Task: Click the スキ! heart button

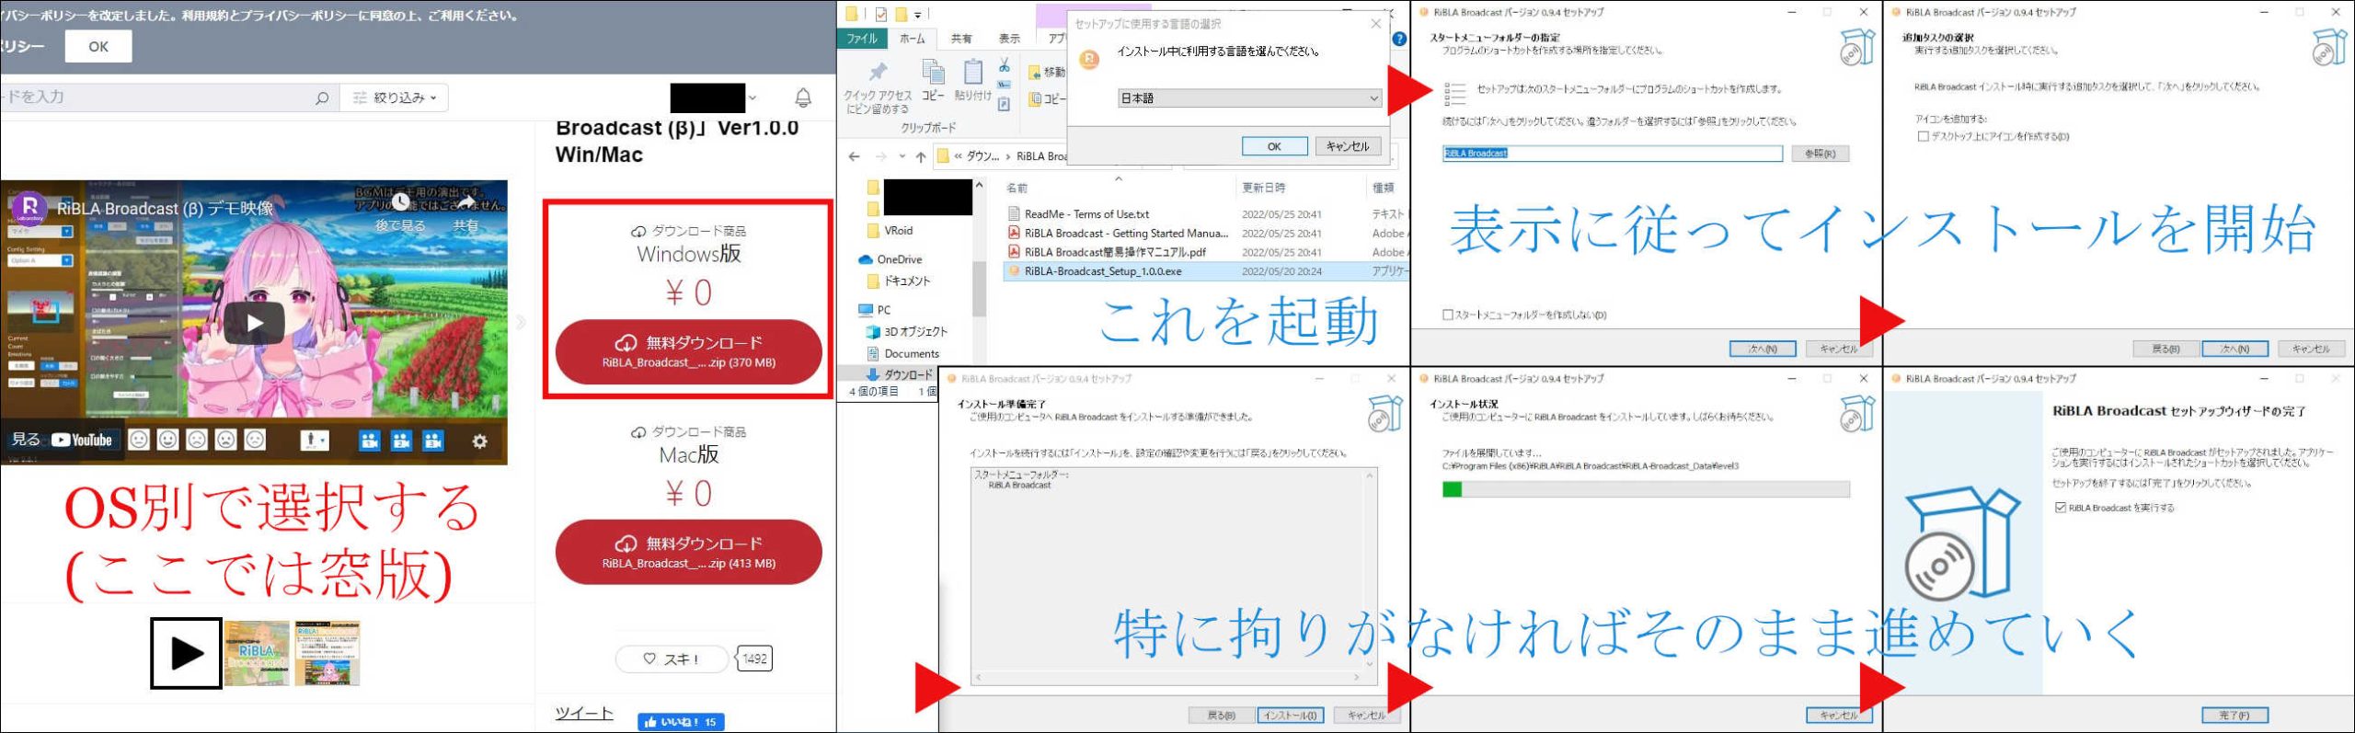Action: click(x=671, y=659)
